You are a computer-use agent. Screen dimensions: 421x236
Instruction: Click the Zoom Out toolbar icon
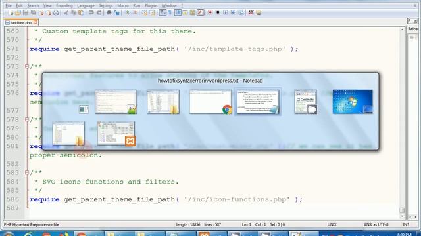135,12
